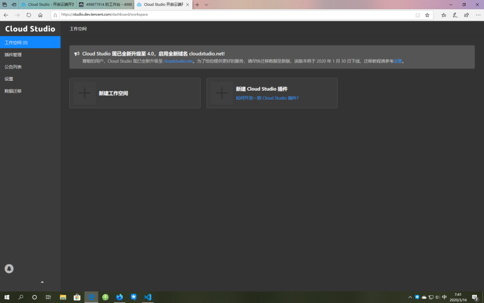The height and width of the screenshot is (303, 484).
Task: Click the notification bell in the Cloud Studio sidebar
Action: [9, 268]
